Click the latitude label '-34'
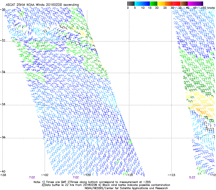Viewport: 216px width, 190px height. click(3, 72)
